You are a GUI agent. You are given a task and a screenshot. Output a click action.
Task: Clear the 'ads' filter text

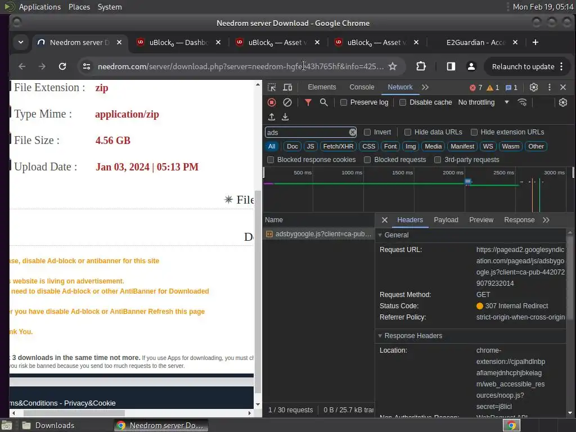click(x=352, y=132)
